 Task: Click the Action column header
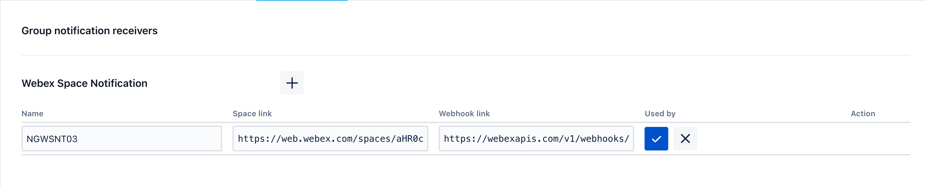pyautogui.click(x=862, y=114)
